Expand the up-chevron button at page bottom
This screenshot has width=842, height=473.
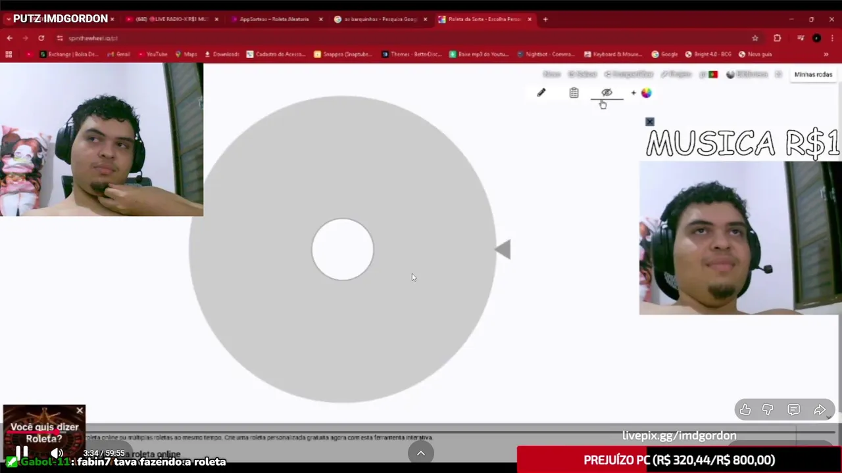point(421,453)
